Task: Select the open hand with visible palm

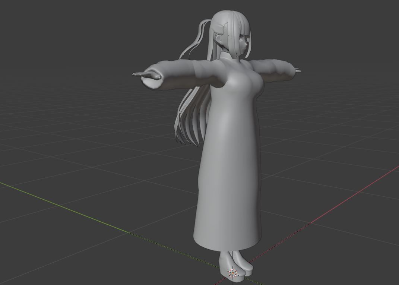Action: (147, 75)
